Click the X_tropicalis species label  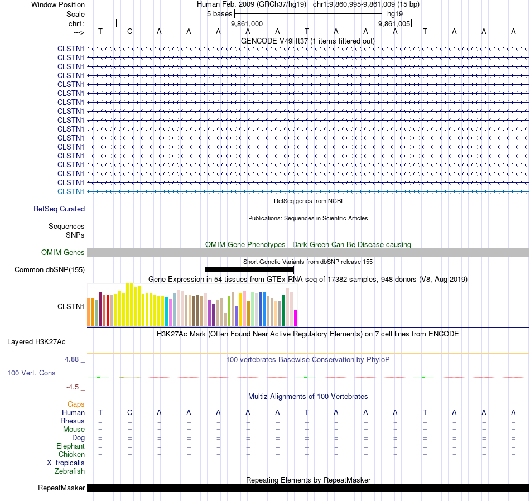pos(66,463)
